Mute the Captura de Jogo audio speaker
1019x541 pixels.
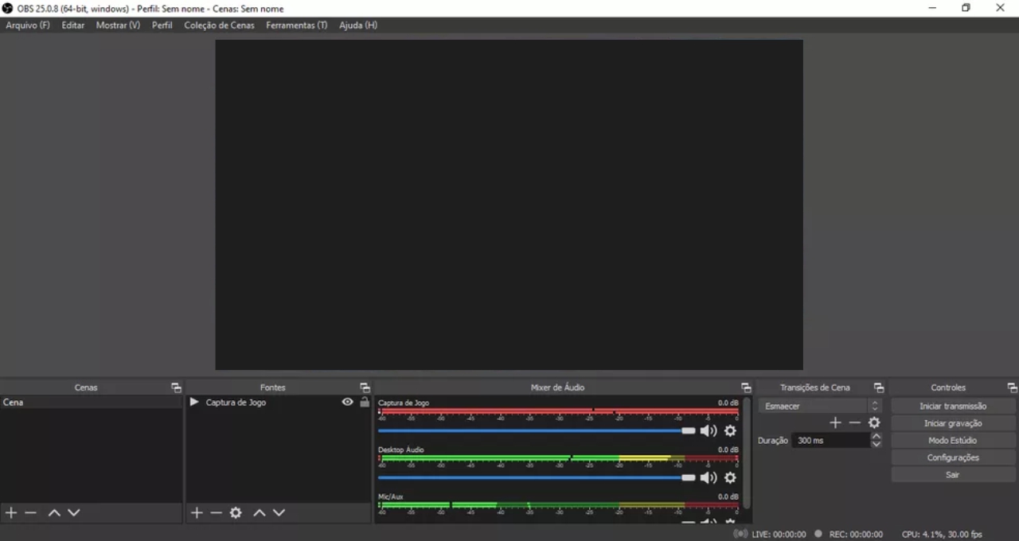click(x=708, y=430)
